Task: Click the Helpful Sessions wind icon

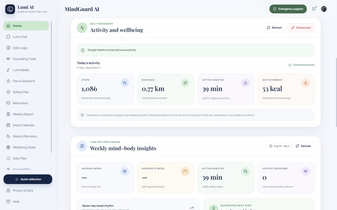Action: coord(306,172)
